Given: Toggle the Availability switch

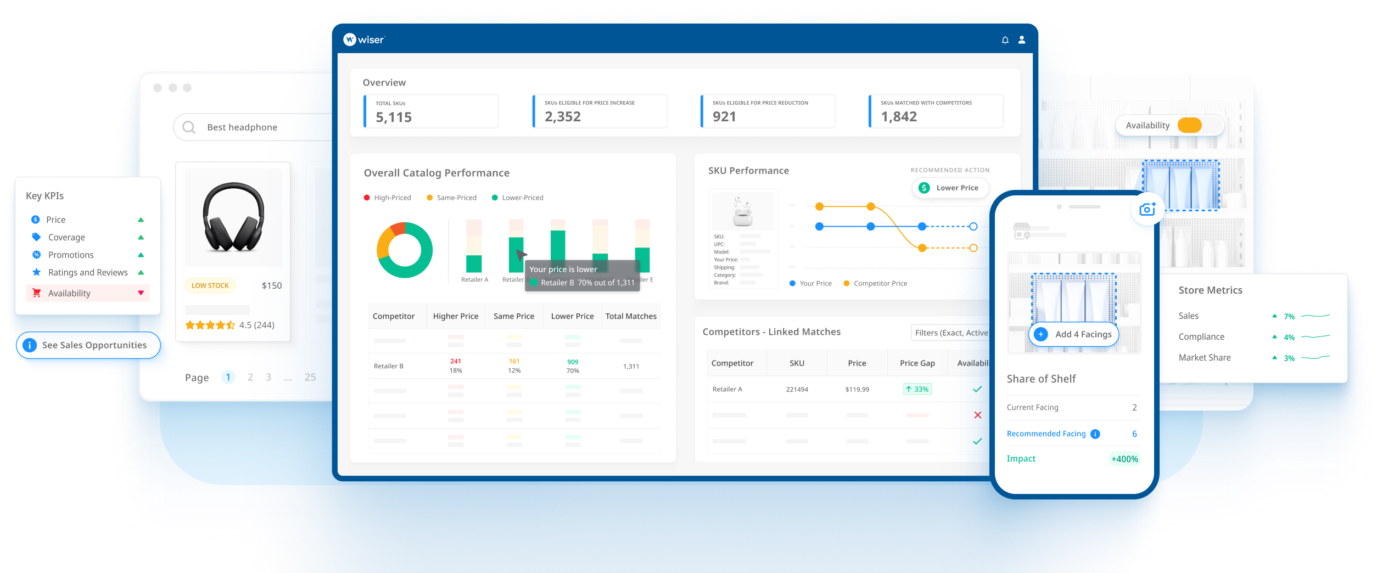Looking at the screenshot, I should pyautogui.click(x=1190, y=126).
